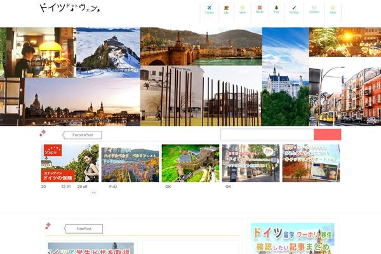Open the Fun tree menu item
381x254 pixels.
(276, 10)
